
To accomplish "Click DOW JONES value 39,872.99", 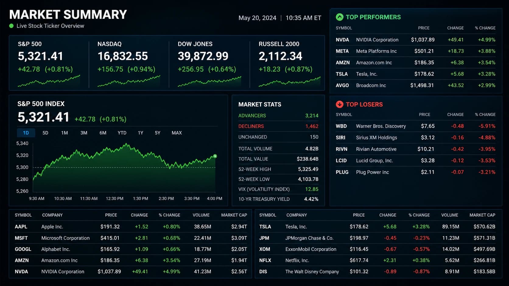I will click(203, 56).
